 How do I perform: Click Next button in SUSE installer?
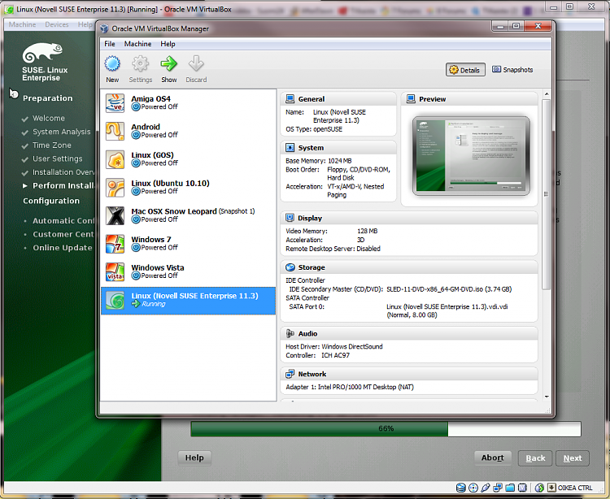tap(573, 458)
